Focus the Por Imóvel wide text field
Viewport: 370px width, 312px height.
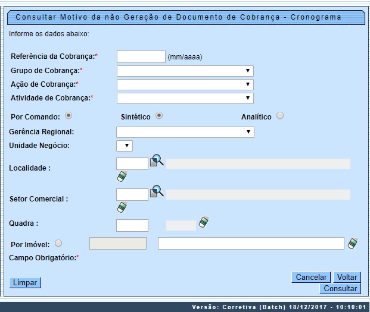click(x=251, y=243)
